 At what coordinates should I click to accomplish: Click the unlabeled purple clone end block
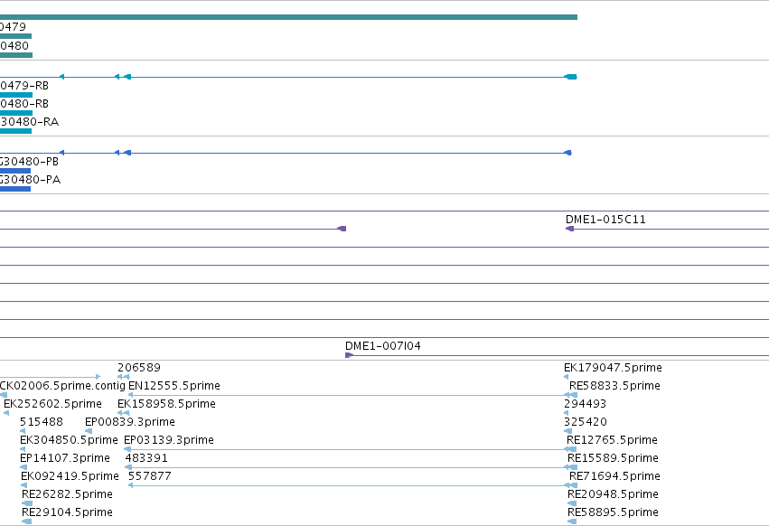(x=342, y=229)
